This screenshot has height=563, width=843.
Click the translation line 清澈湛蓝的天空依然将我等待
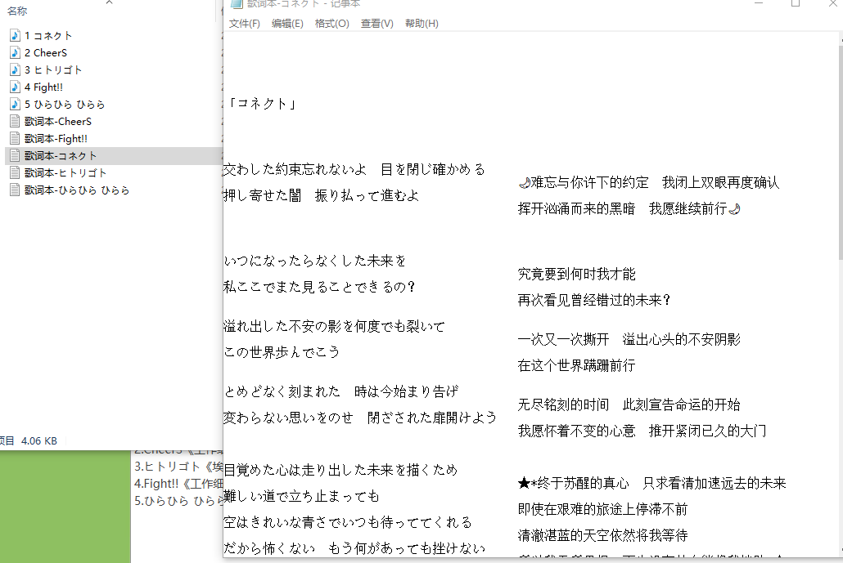tap(602, 536)
